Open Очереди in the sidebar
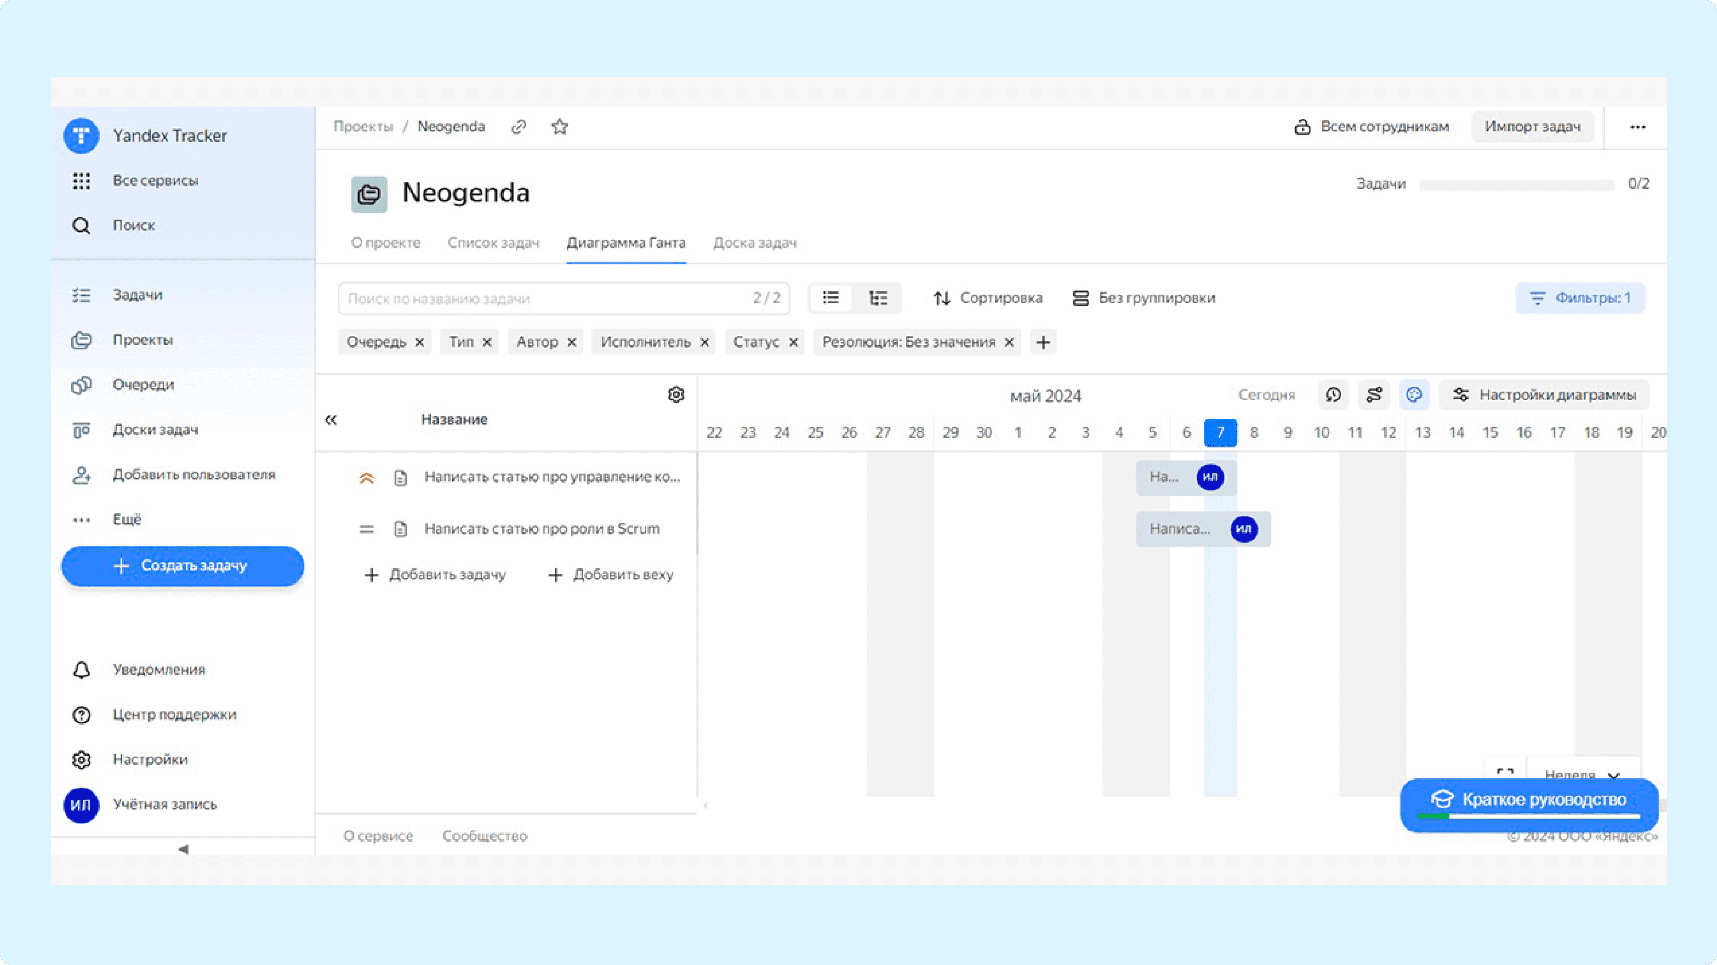This screenshot has width=1717, height=965. coord(143,385)
